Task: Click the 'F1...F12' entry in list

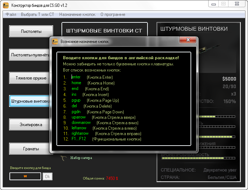Action: coord(79,139)
